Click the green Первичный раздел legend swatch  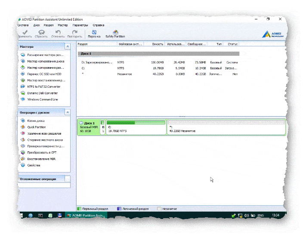[x=79, y=209]
